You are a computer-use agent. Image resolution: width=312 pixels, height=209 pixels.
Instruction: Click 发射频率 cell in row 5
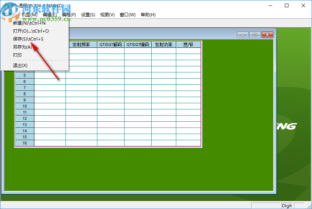pos(81,75)
